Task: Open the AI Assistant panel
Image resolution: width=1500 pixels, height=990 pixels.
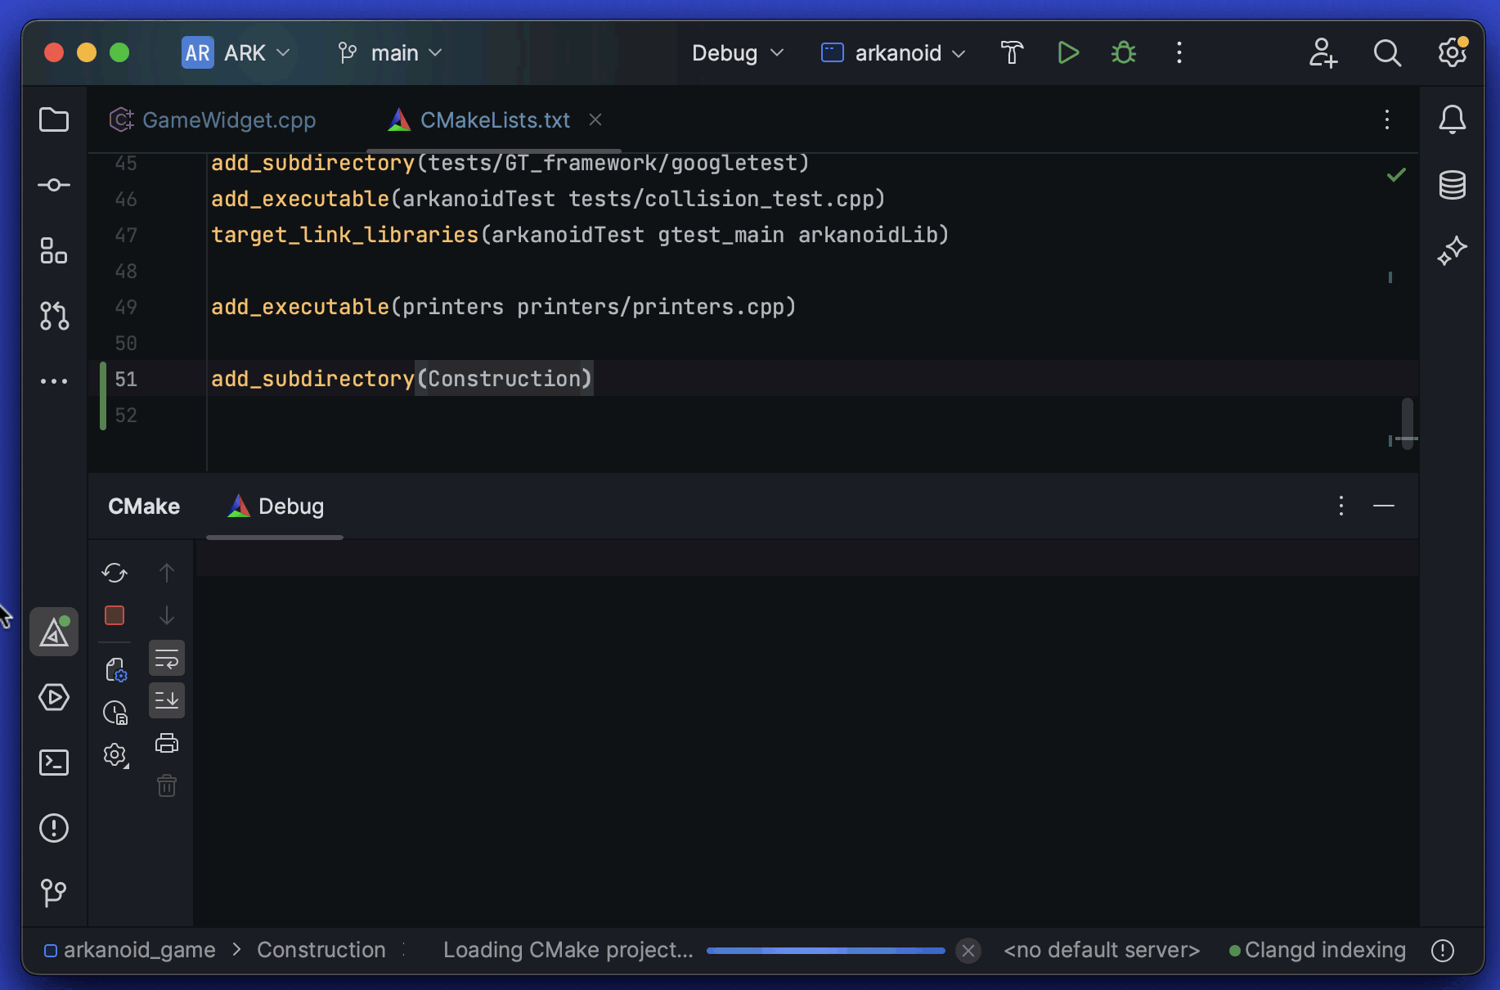Action: click(1452, 250)
